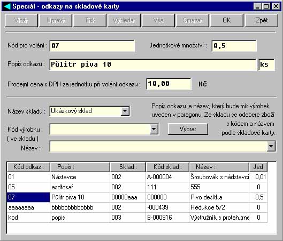Click the Výstružník s protah.trne cell
Viewport: 283px width, 241px height.
219,218
